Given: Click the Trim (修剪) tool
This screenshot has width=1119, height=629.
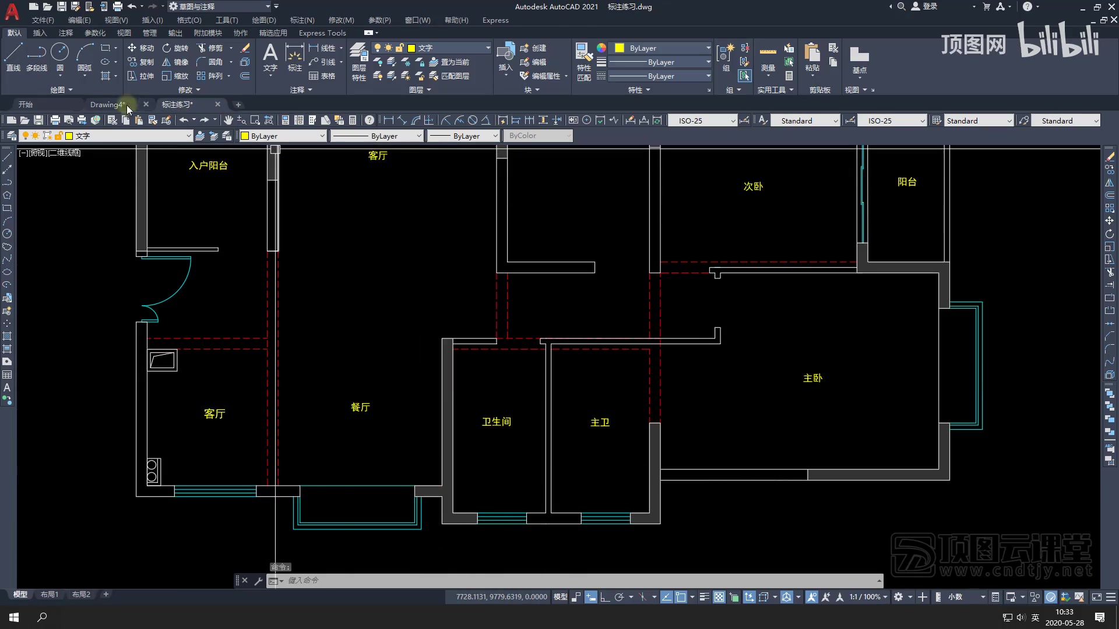Looking at the screenshot, I should pos(210,48).
